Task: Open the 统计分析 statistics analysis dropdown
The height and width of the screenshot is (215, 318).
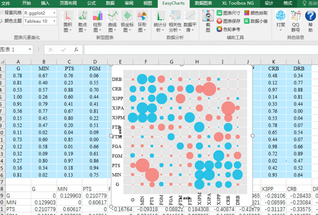Action: pyautogui.click(x=160, y=21)
